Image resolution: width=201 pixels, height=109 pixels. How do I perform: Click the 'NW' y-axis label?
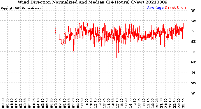tap(193, 83)
